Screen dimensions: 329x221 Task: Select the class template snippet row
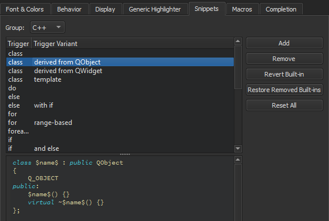(x=120, y=79)
